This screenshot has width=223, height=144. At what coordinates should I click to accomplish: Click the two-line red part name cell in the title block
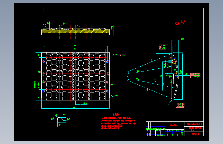(x=194, y=129)
